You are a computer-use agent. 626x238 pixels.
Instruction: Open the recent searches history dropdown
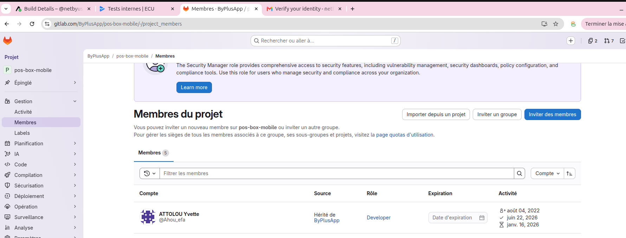(x=150, y=173)
